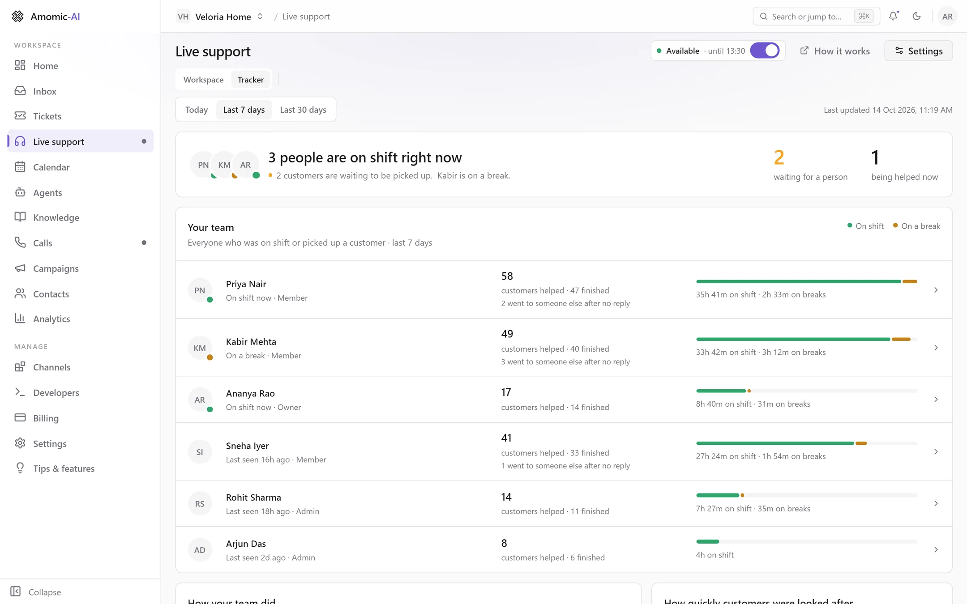
Task: Switch to dark mode moon icon
Action: (x=916, y=16)
